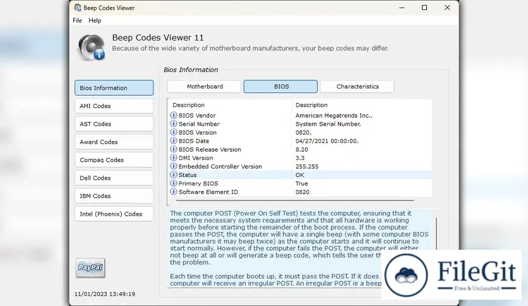Select the 'System Serial Number.' value
Image resolution: width=528 pixels, height=306 pixels.
(x=328, y=124)
